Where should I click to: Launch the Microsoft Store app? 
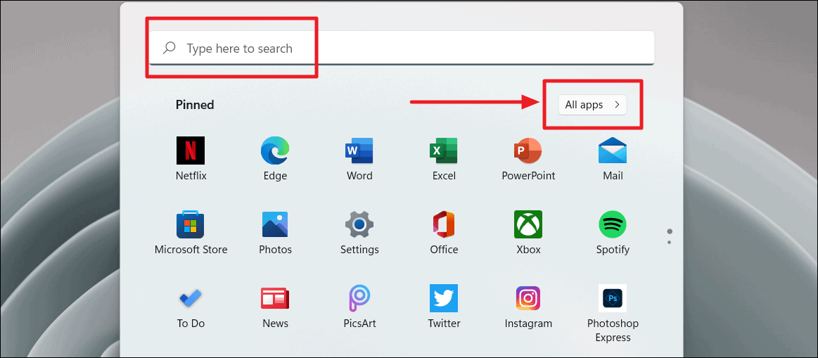[x=191, y=224]
